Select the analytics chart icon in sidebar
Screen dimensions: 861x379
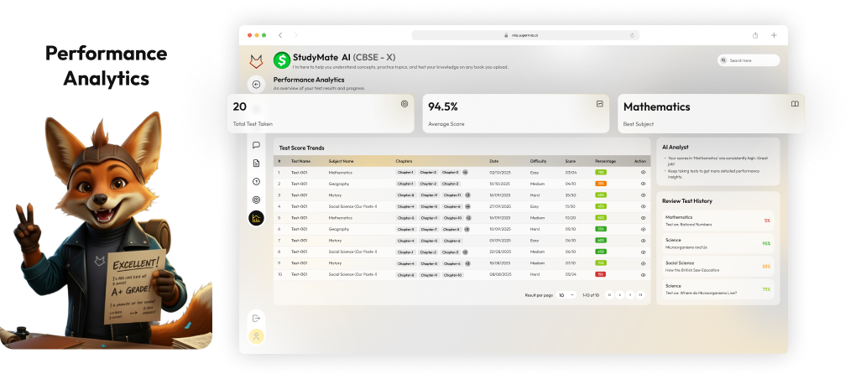tap(256, 218)
